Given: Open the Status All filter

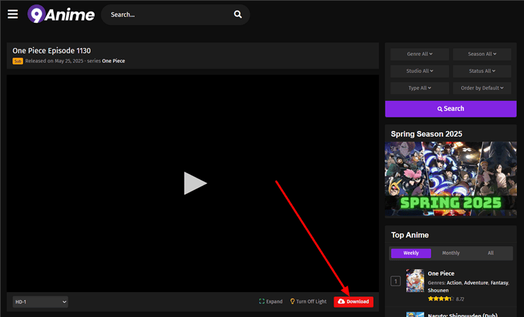Looking at the screenshot, I should tap(482, 71).
